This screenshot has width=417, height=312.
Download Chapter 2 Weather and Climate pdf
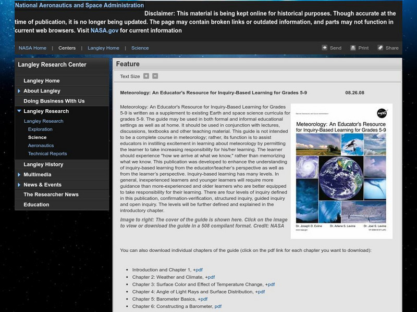[211, 277]
